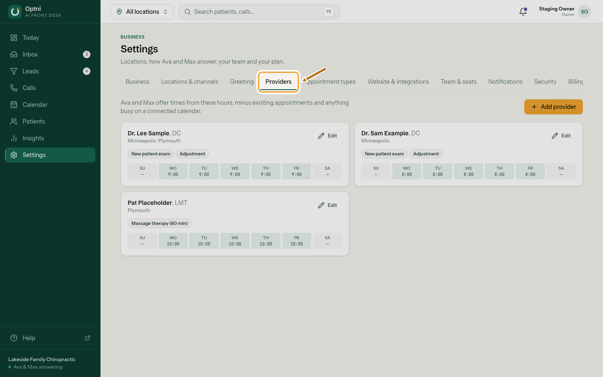Open the Patients page
The width and height of the screenshot is (603, 377).
(x=50, y=121)
